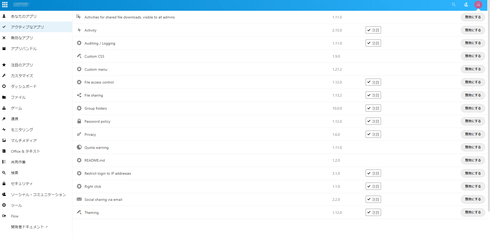Open Flow category in sidebar
This screenshot has width=490, height=241.
click(36, 216)
